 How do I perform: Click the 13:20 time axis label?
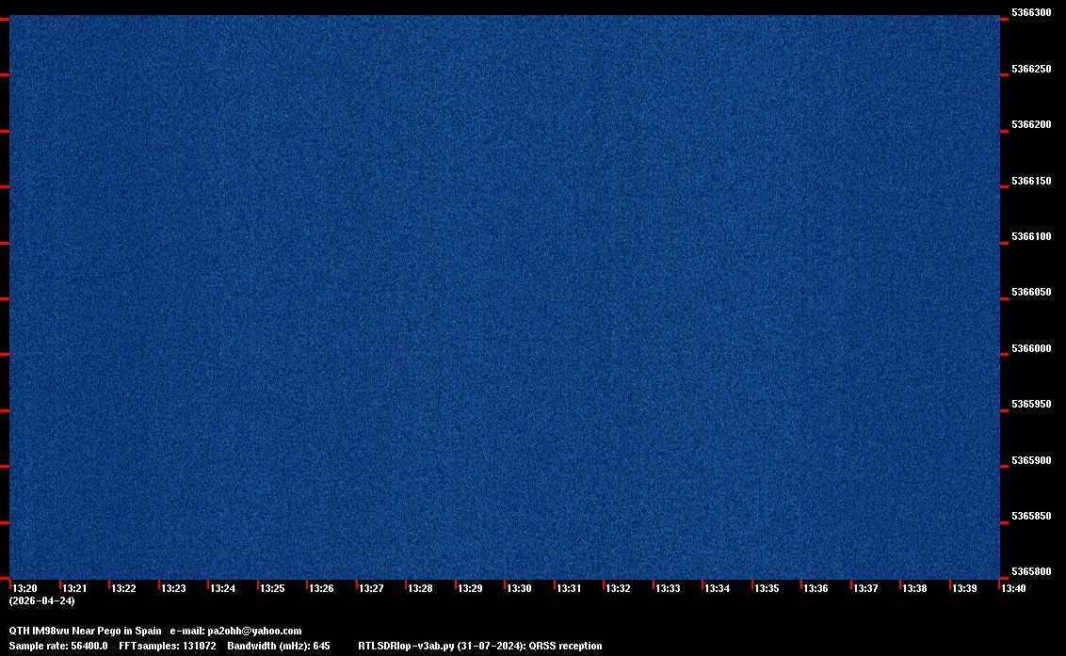click(x=25, y=588)
